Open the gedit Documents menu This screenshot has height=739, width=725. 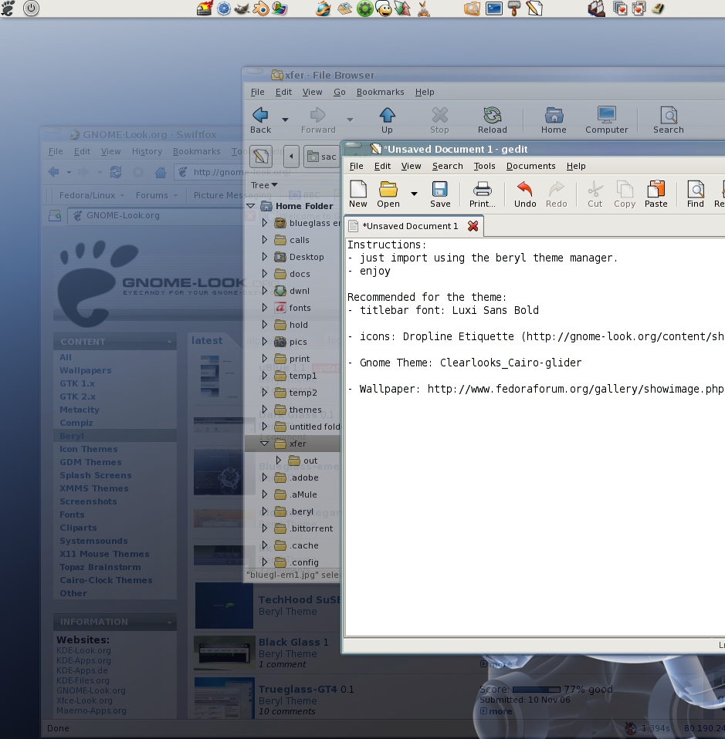pyautogui.click(x=530, y=166)
